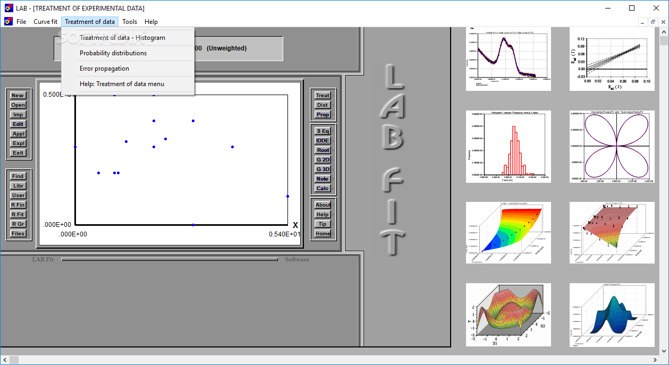Click the vertical scrollbar up arrow

click(x=664, y=31)
